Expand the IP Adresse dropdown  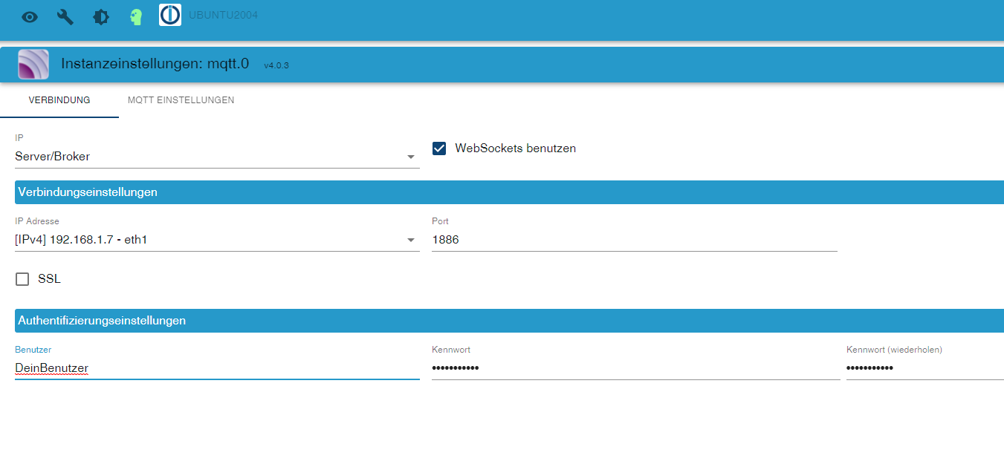pos(216,240)
